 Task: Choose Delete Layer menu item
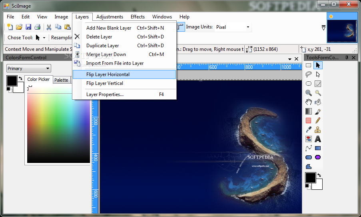coord(124,37)
